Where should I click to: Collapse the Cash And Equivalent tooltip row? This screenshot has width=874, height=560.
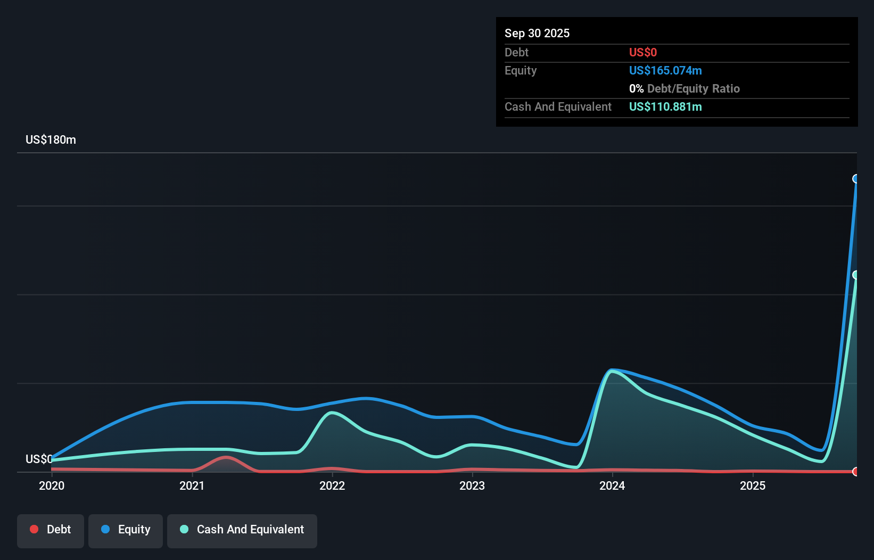click(x=558, y=106)
